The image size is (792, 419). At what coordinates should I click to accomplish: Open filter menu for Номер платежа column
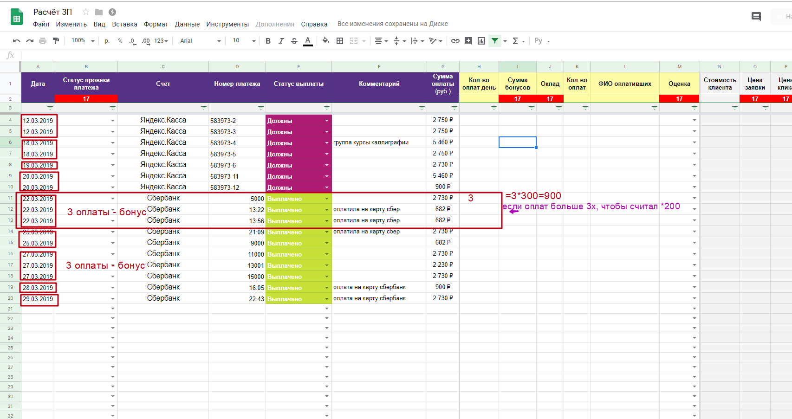(x=261, y=108)
